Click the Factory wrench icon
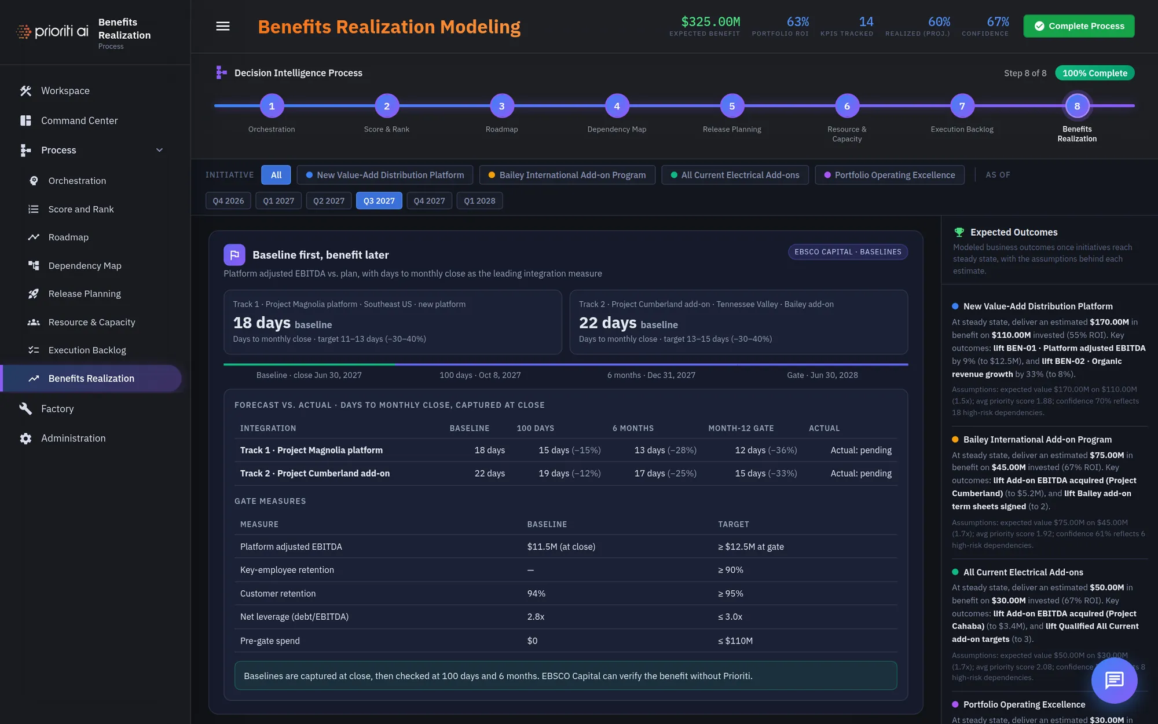This screenshot has width=1158, height=724. (x=25, y=409)
